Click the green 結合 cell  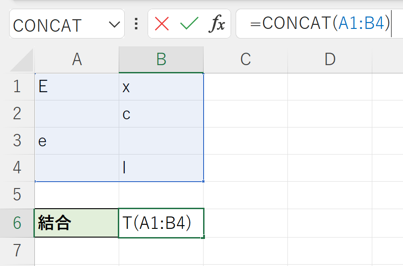77,223
